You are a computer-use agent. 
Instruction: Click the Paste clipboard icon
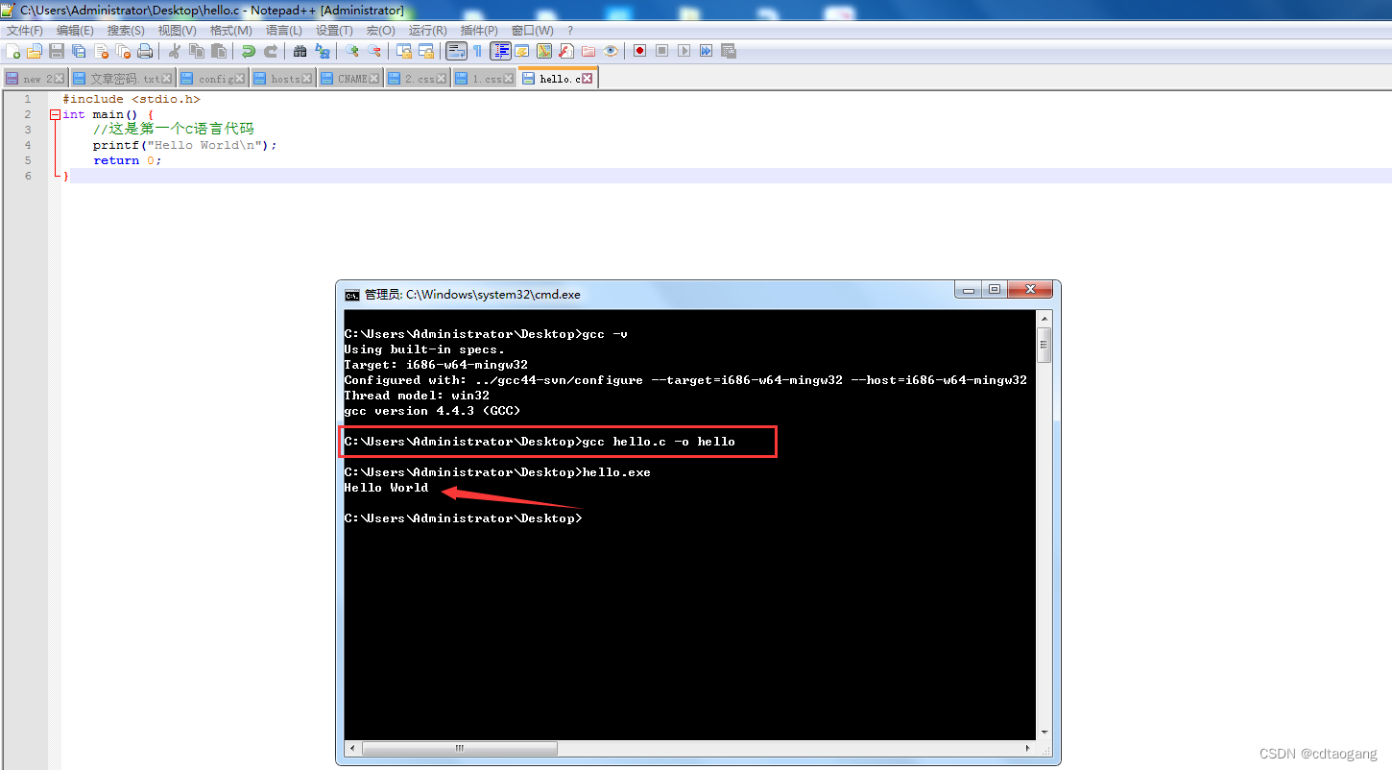[219, 51]
